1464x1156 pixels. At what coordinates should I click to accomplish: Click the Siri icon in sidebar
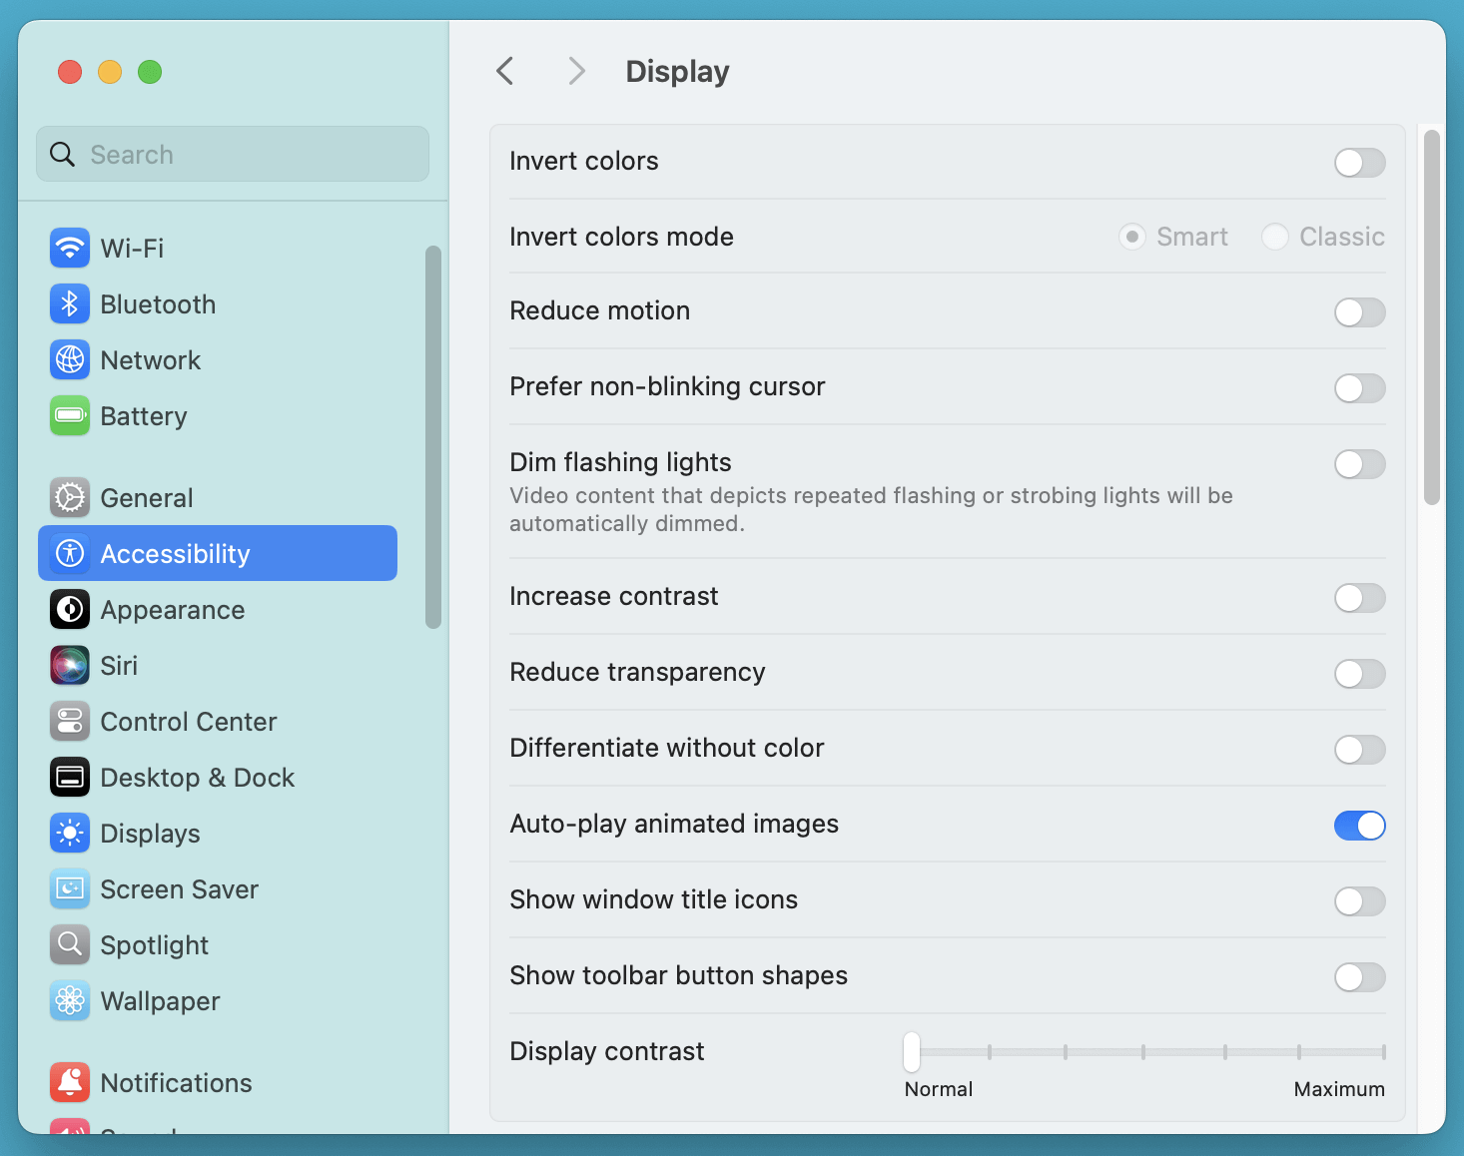coord(69,665)
